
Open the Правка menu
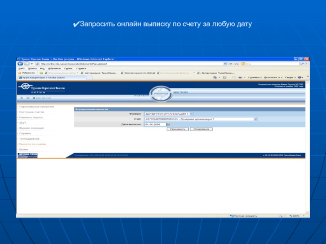[x=32, y=68]
